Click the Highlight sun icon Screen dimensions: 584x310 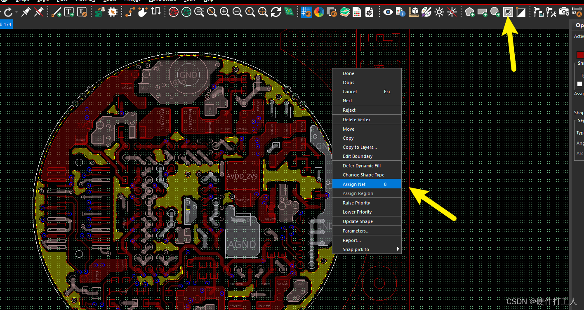439,12
